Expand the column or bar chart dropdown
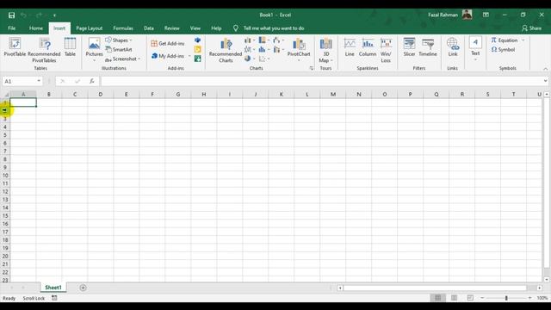 (254, 40)
